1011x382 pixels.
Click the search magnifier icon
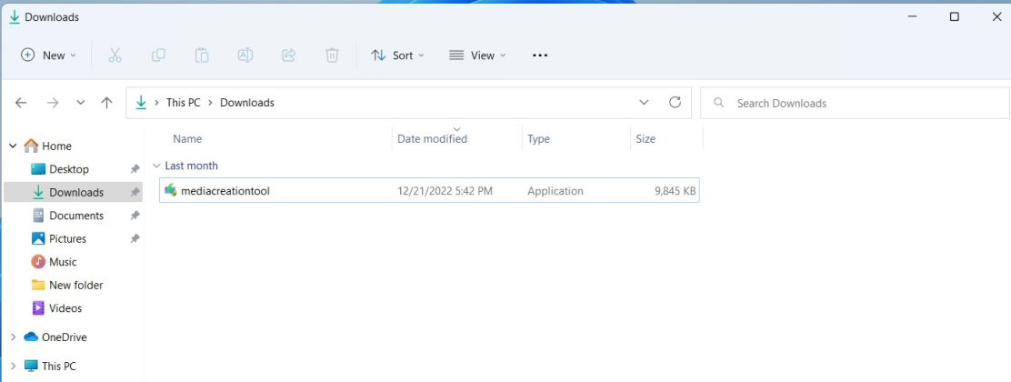719,103
